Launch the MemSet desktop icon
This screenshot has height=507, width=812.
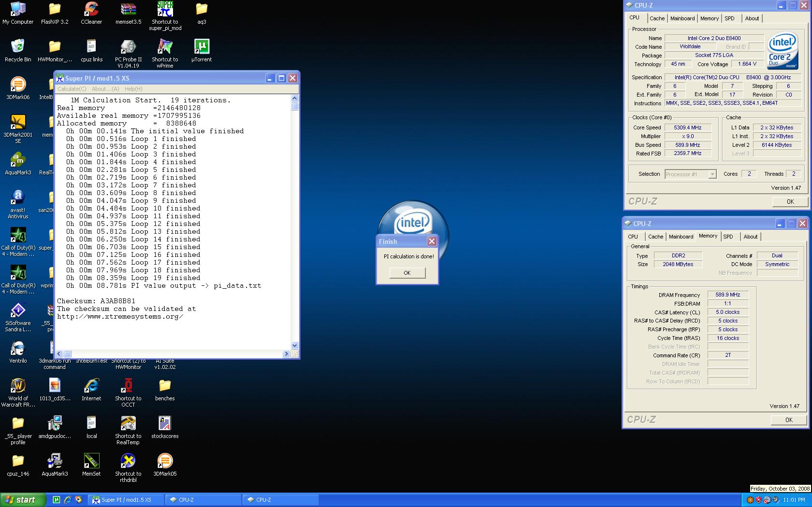(91, 465)
